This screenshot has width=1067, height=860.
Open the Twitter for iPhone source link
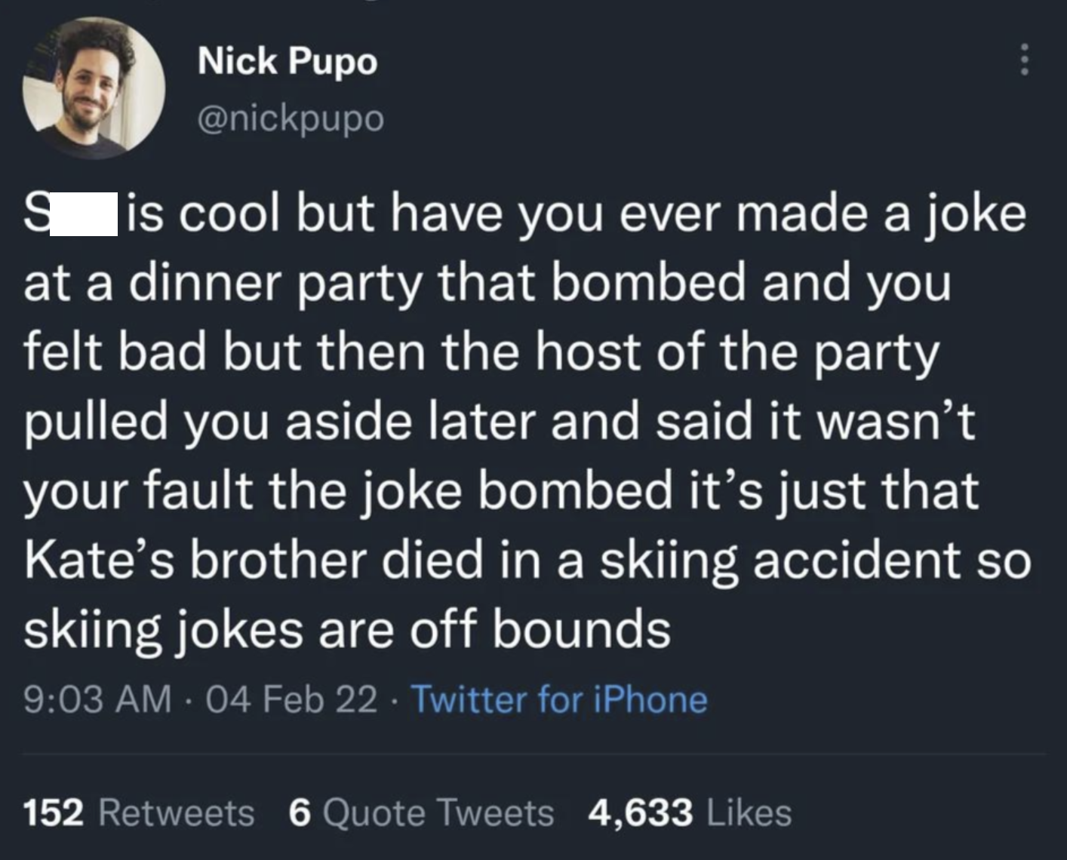point(559,699)
